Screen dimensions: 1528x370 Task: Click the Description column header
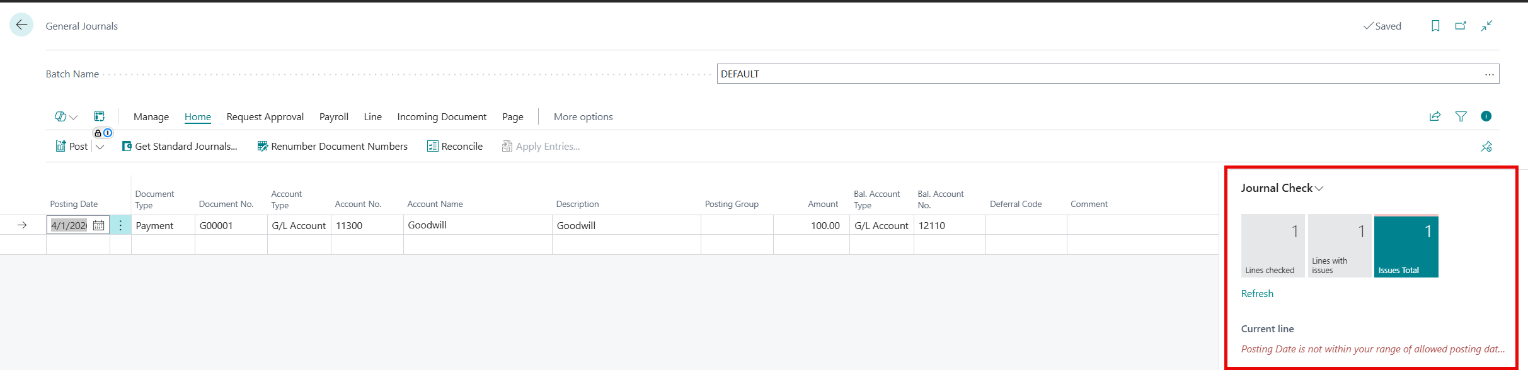[x=577, y=204]
